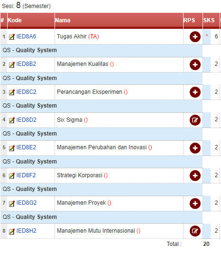Screen dimensions: 221x254
Task: Add RPS for Perancangan Eksperimen
Action: tap(195, 92)
